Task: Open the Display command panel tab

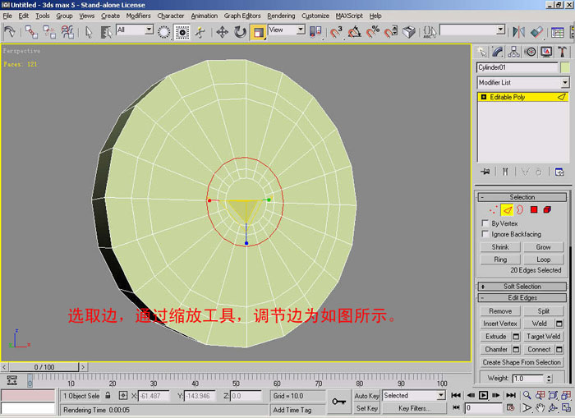Action: pos(546,52)
